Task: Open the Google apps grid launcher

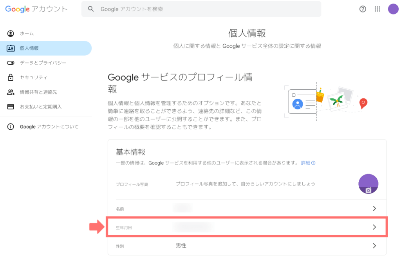Action: pos(377,9)
